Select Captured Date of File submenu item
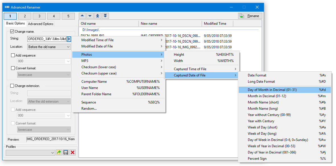This screenshot has height=166, width=336. (x=201, y=75)
